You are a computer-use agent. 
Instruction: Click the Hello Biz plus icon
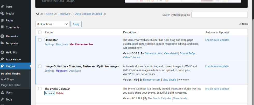tap(2, 52)
